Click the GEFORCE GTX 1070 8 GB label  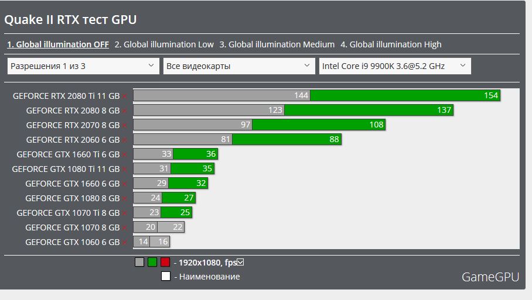pos(72,227)
